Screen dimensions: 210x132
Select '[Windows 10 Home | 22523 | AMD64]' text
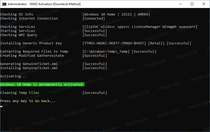point(116,14)
